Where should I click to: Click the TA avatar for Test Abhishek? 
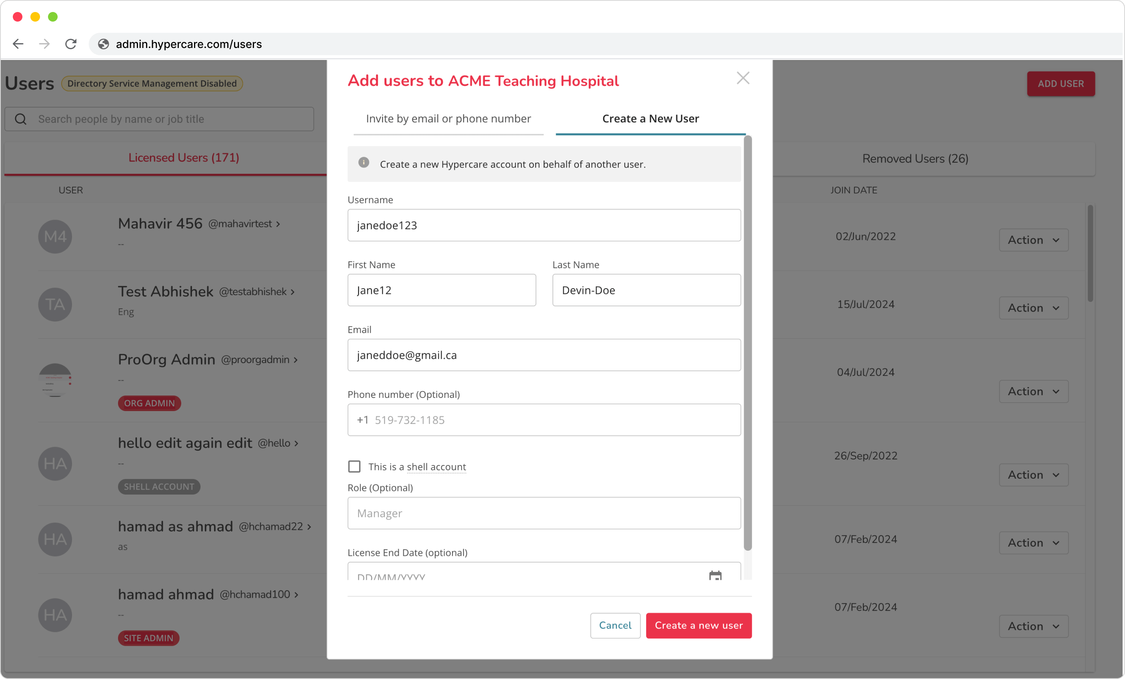(55, 304)
